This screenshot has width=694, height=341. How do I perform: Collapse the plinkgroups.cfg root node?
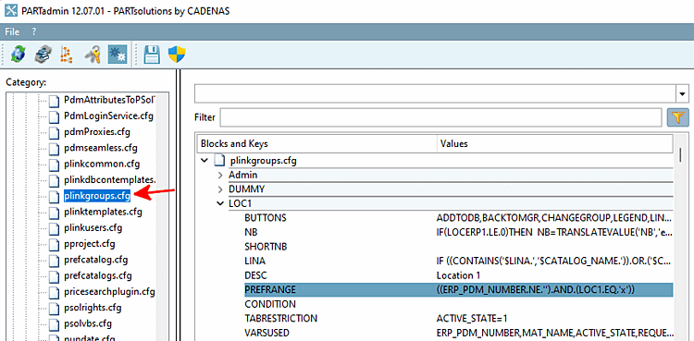tap(204, 161)
